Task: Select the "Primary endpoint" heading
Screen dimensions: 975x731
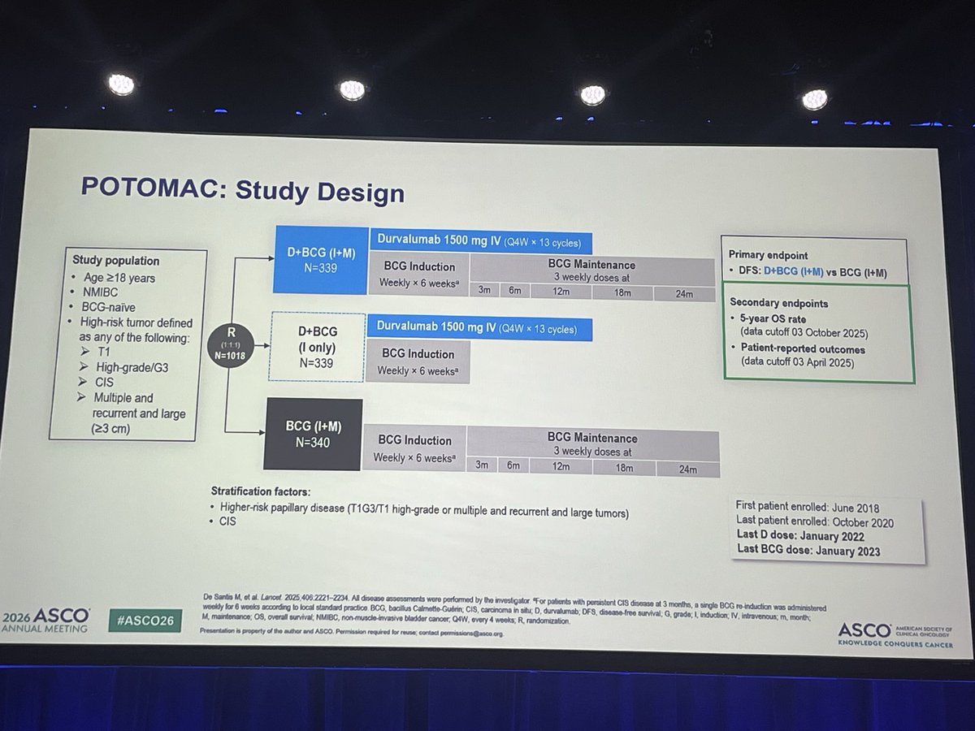Action: coord(769,254)
